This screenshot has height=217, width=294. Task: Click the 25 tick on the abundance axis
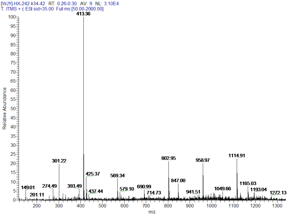point(13,154)
